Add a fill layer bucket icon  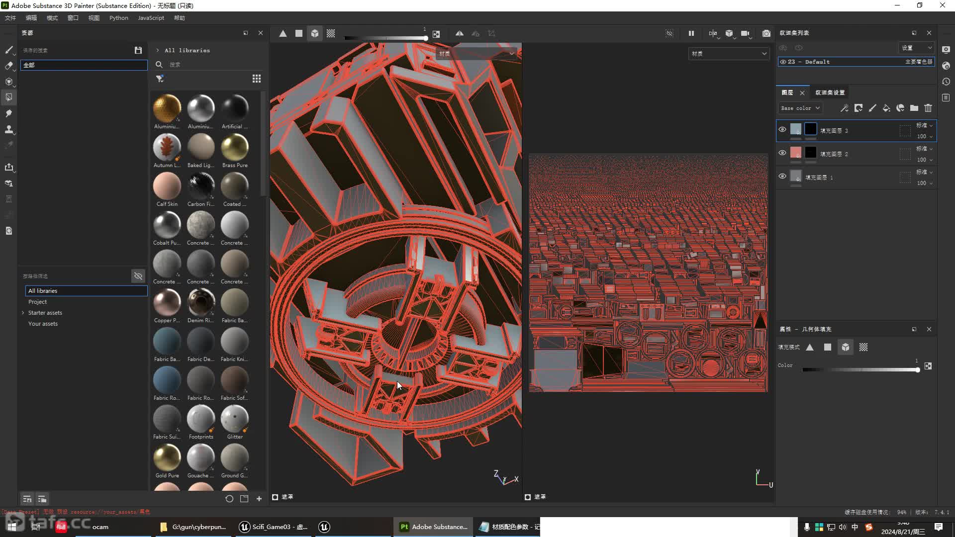(x=886, y=108)
